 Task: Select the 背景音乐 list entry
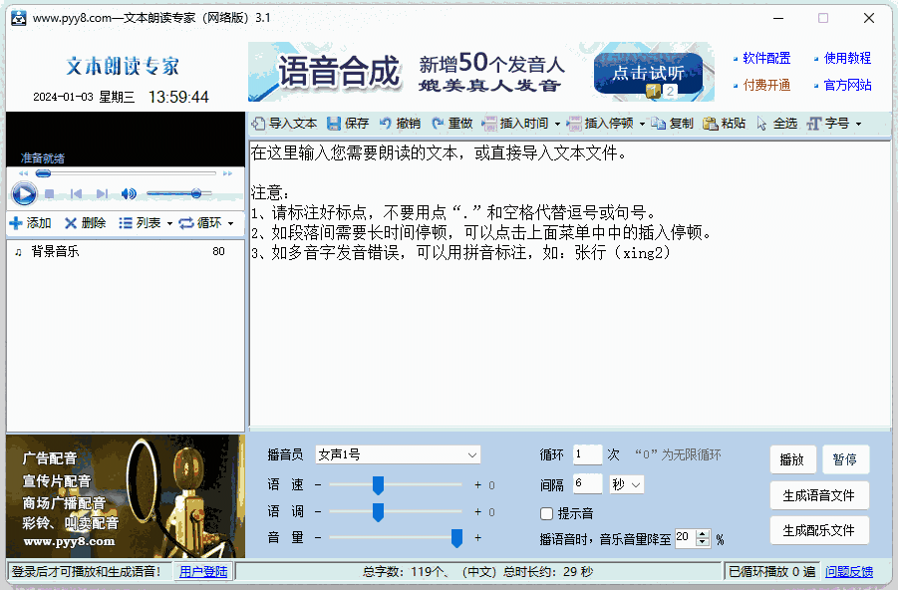(125, 251)
